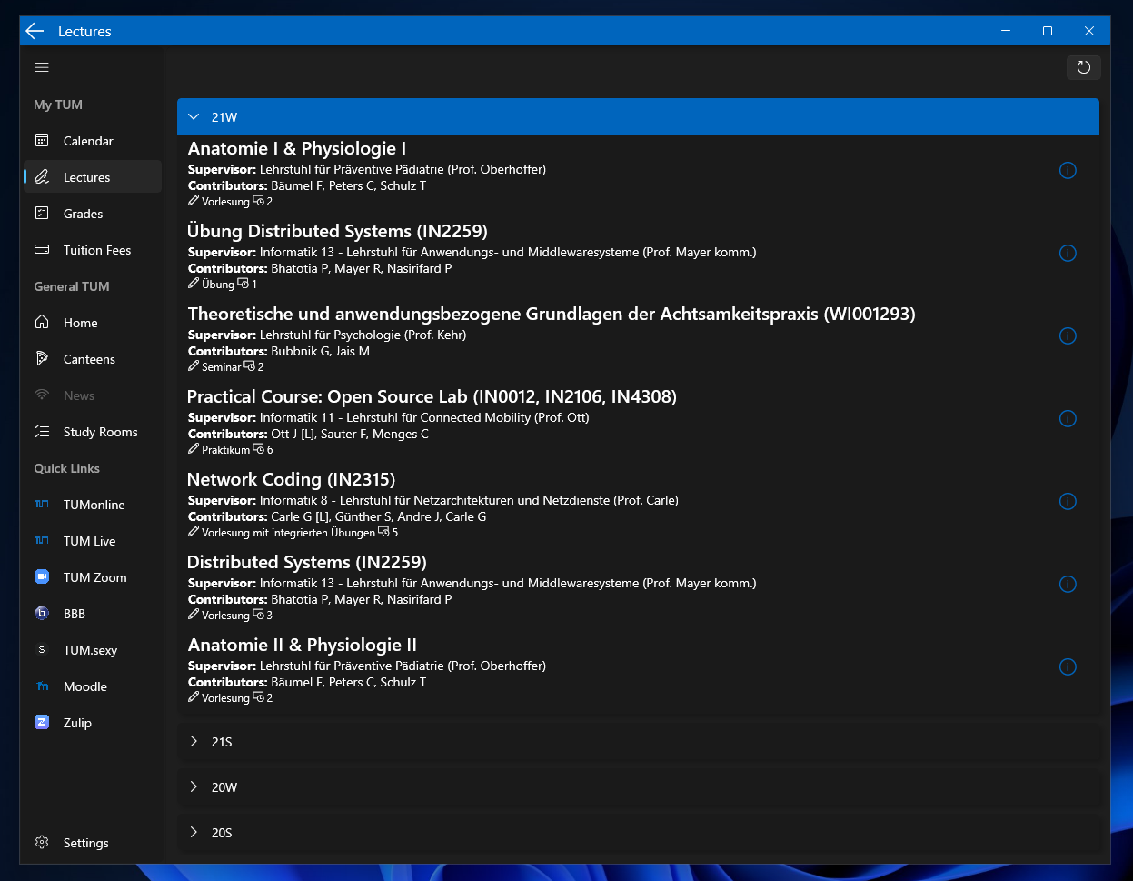Click the back arrow in title bar

(x=35, y=31)
